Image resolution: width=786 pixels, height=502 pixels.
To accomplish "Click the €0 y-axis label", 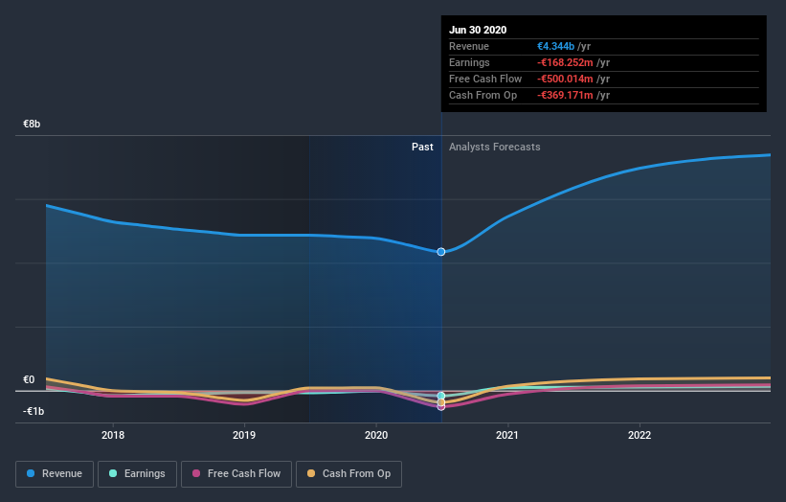I will pos(29,379).
